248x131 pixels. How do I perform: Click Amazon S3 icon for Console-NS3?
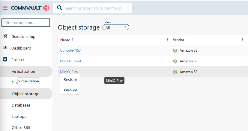pyautogui.click(x=175, y=50)
